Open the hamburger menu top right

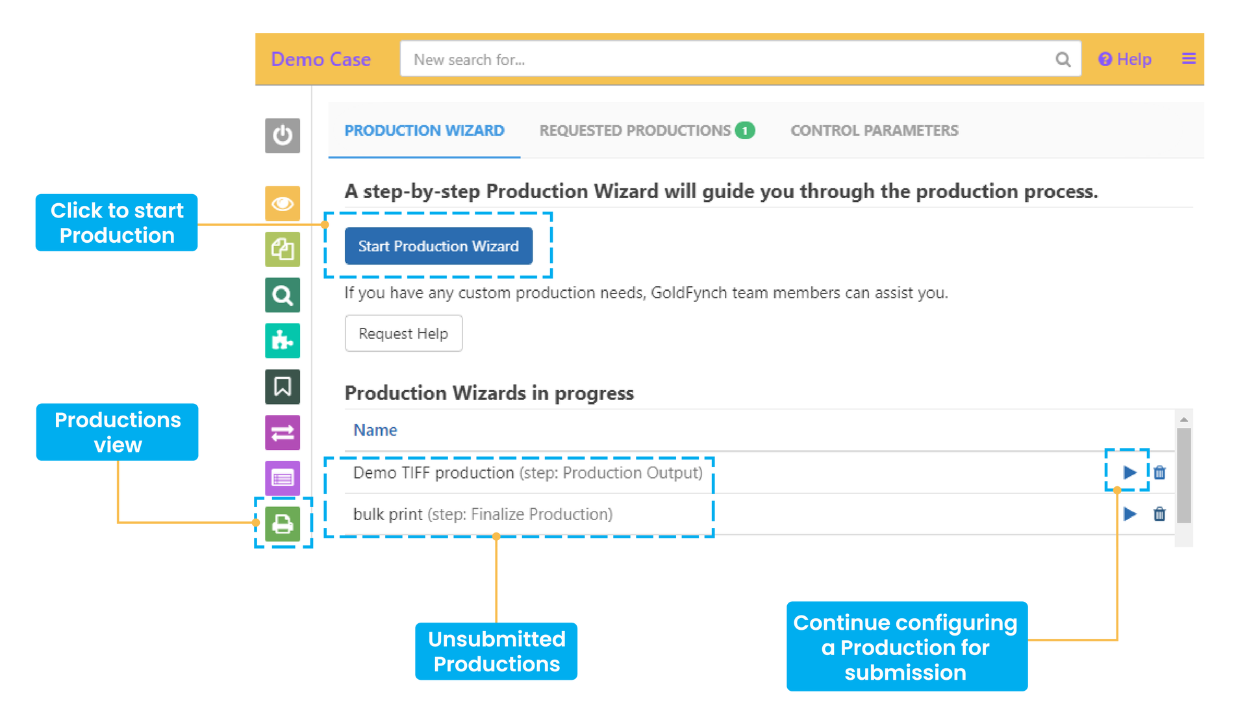point(1189,58)
